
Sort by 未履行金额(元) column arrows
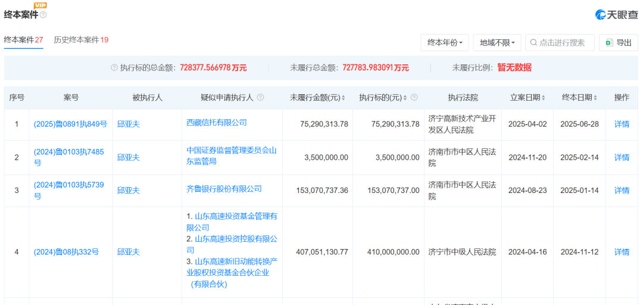pyautogui.click(x=343, y=98)
